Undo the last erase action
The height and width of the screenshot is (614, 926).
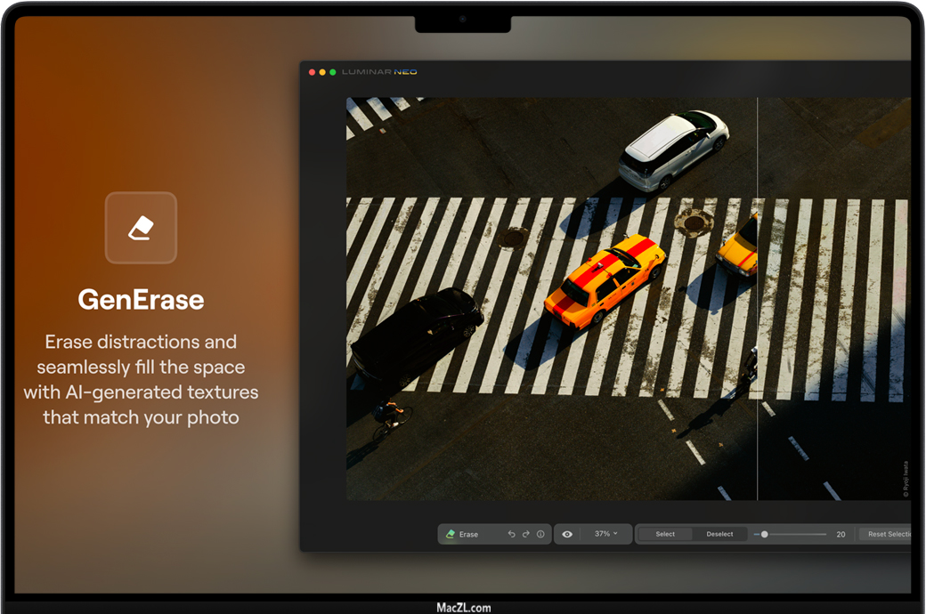pos(511,534)
